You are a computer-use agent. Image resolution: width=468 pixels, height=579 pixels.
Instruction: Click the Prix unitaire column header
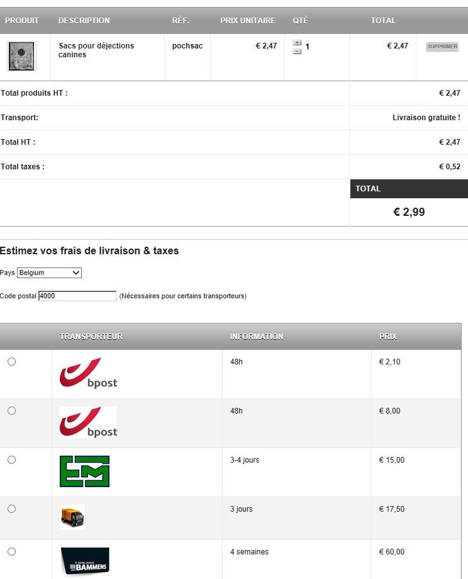pyautogui.click(x=248, y=21)
